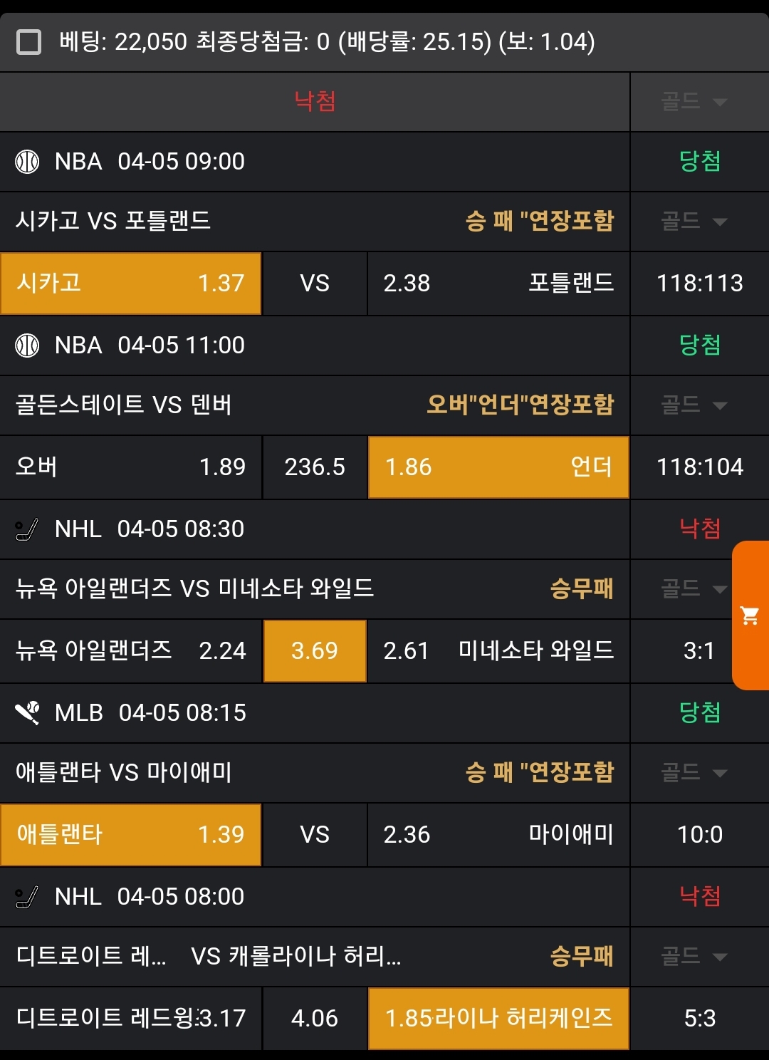
Task: Open the orange shopping cart side tab
Action: [750, 615]
